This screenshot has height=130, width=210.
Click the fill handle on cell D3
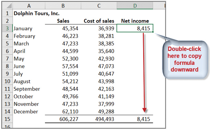[153, 32]
